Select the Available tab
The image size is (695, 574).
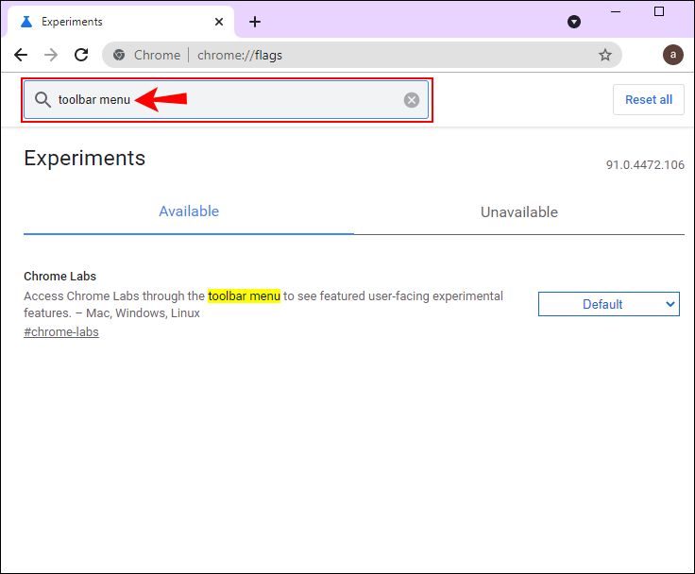click(x=189, y=211)
